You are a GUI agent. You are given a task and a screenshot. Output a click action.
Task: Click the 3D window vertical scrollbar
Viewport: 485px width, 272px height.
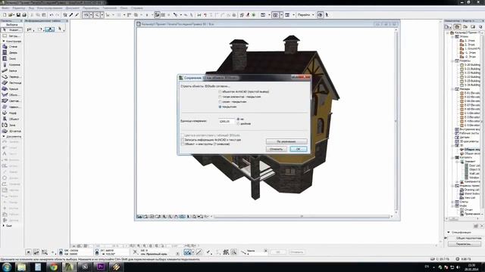(x=396, y=121)
